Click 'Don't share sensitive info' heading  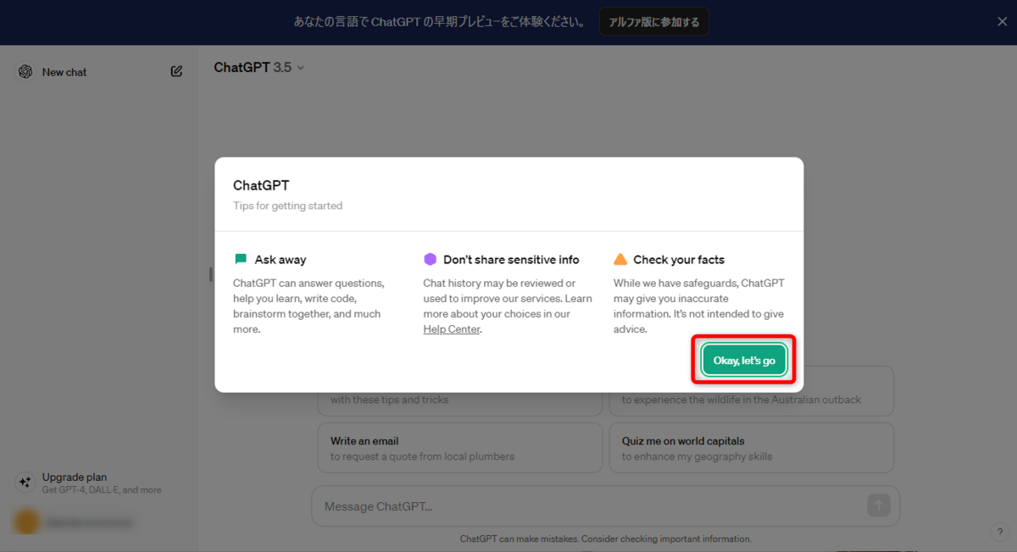[x=511, y=260]
